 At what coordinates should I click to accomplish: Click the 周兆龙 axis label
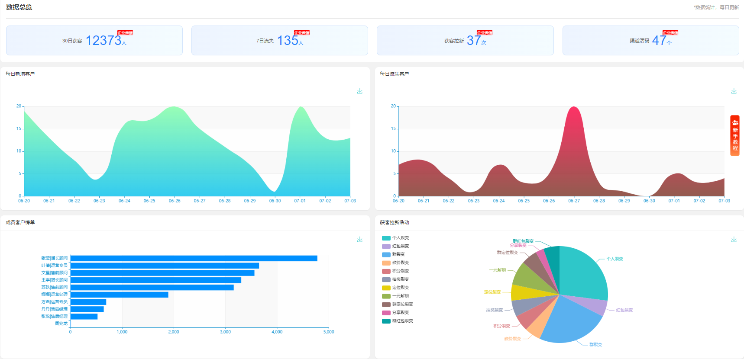point(61,324)
